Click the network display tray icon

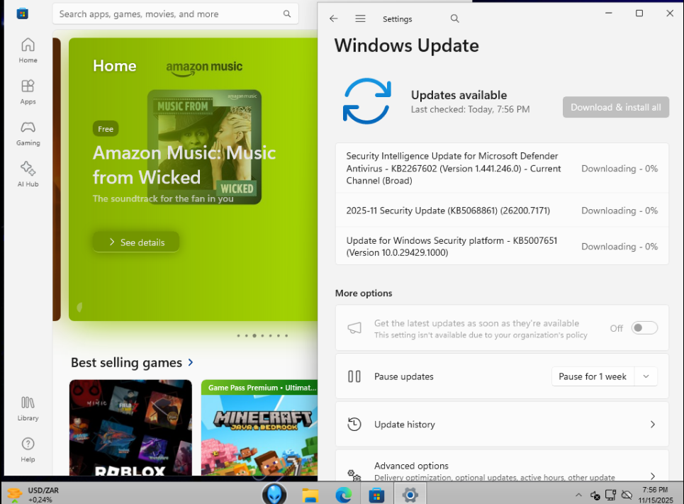coord(611,495)
